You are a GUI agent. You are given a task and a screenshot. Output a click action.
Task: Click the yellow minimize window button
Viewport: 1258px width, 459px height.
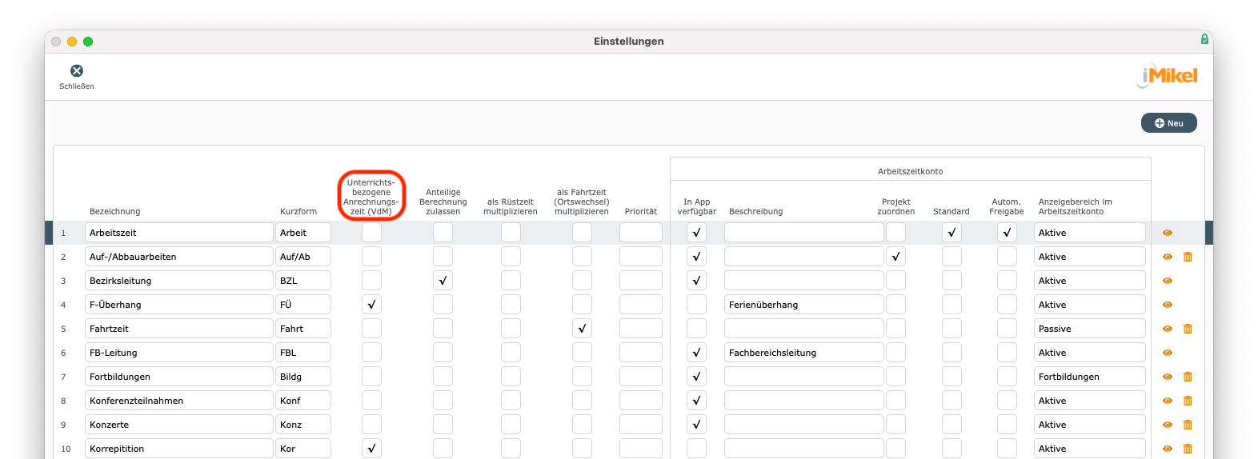72,42
